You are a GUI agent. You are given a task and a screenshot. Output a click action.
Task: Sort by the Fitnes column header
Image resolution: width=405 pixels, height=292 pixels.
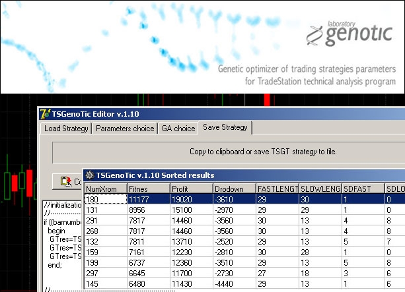click(x=149, y=189)
